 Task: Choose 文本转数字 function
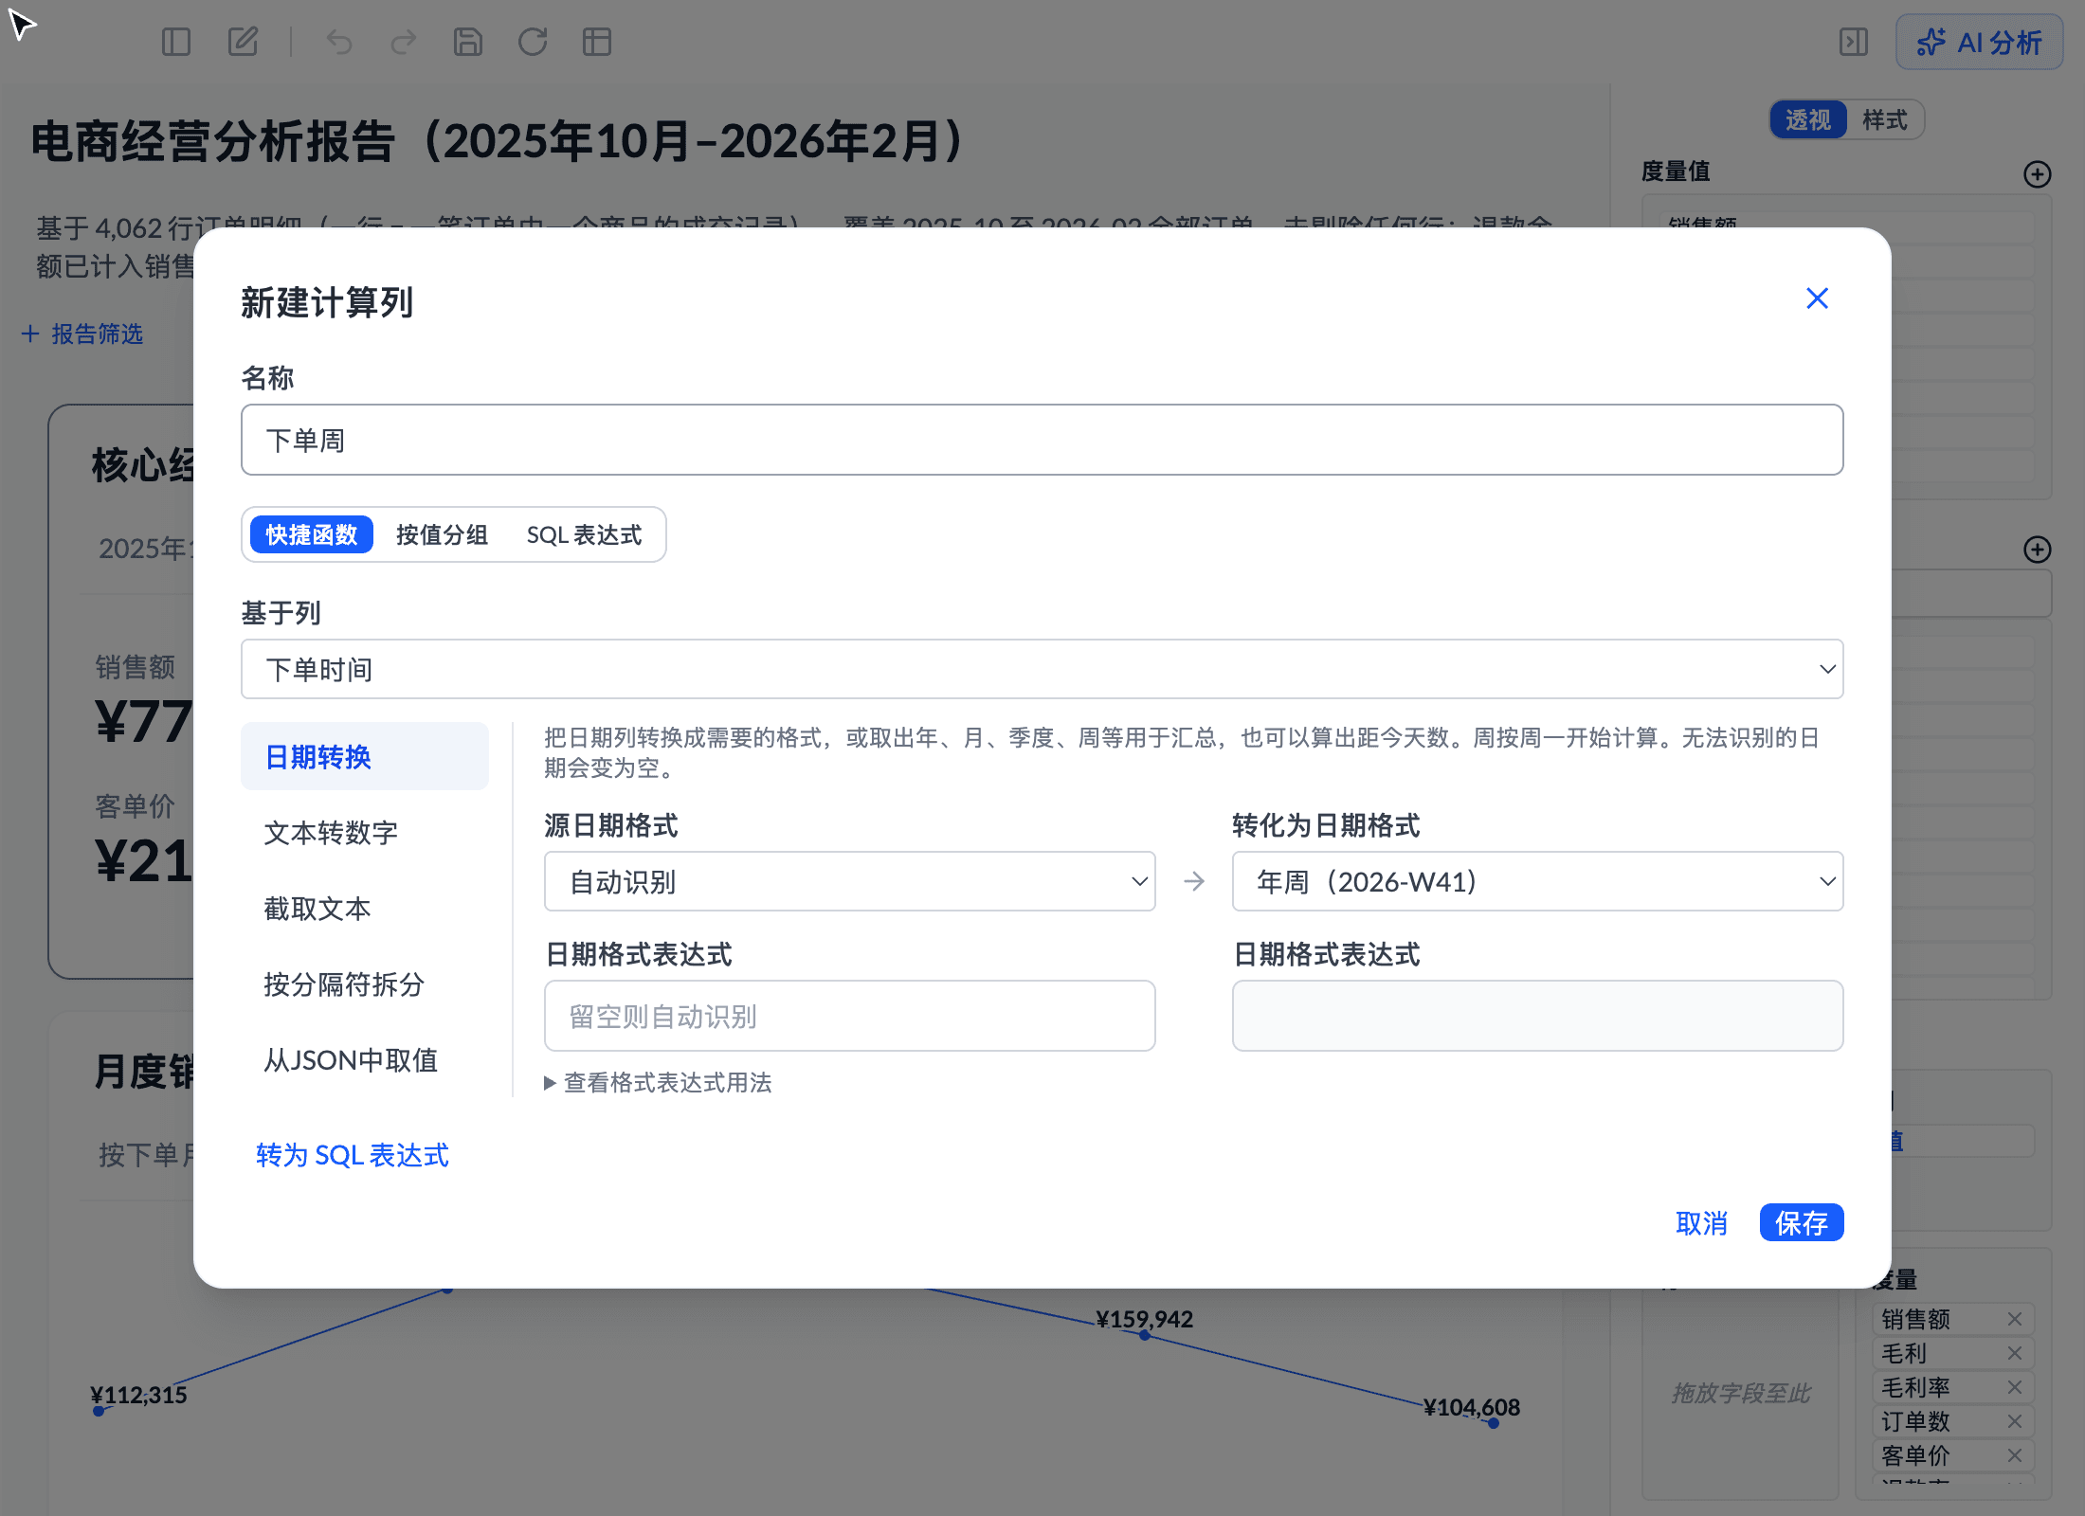pyautogui.click(x=365, y=833)
